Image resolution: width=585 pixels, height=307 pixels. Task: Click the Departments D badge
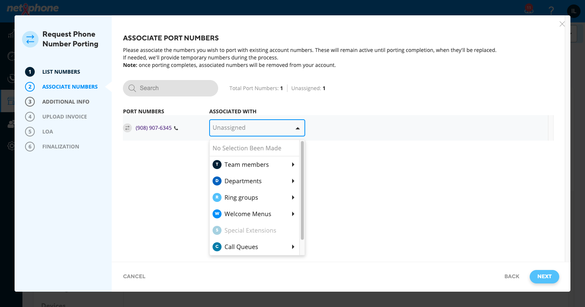(217, 181)
